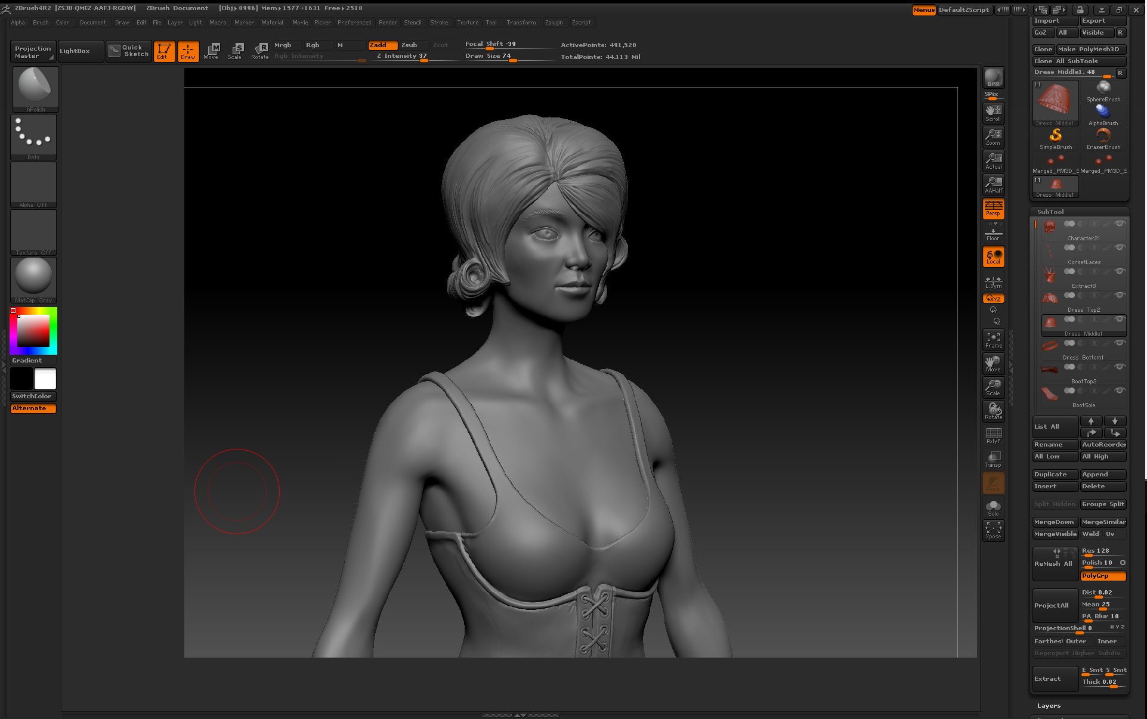This screenshot has width=1147, height=719.
Task: Open the Dots stroke picker
Action: tap(33, 137)
